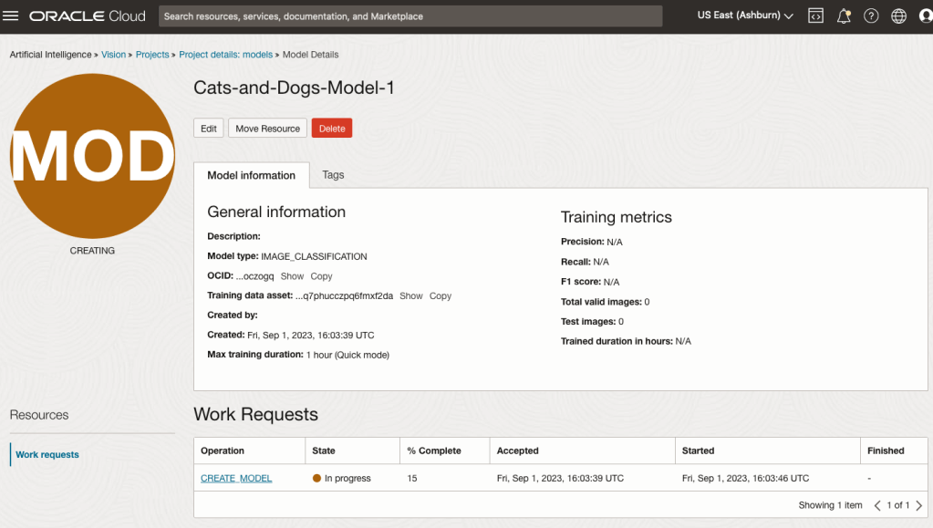The height and width of the screenshot is (528, 933).
Task: Open the notifications bell
Action: (844, 16)
